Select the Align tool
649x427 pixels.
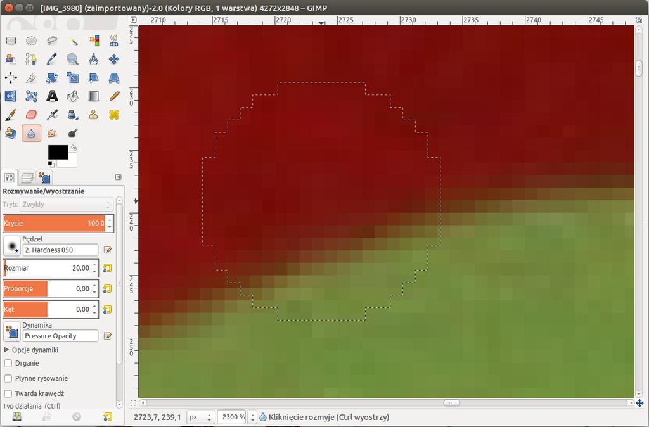[11, 78]
